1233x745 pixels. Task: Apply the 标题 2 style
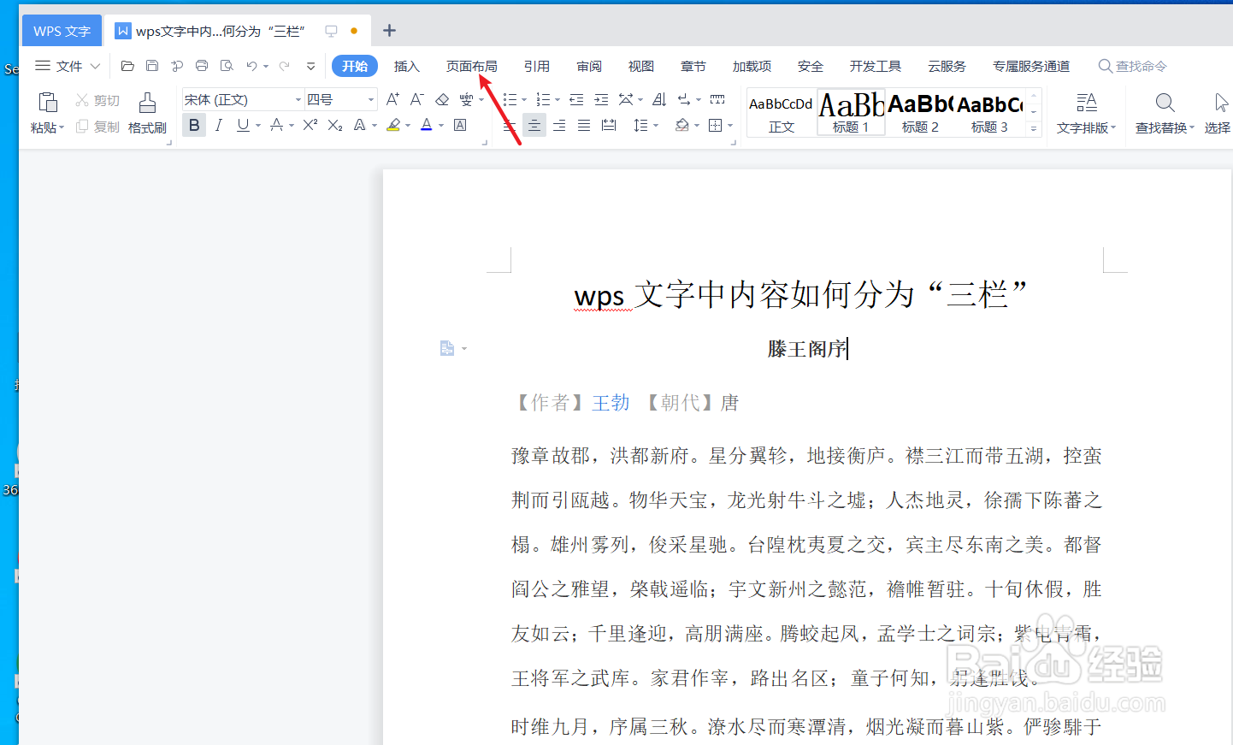click(920, 113)
